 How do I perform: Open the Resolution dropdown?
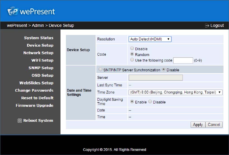click(150, 39)
